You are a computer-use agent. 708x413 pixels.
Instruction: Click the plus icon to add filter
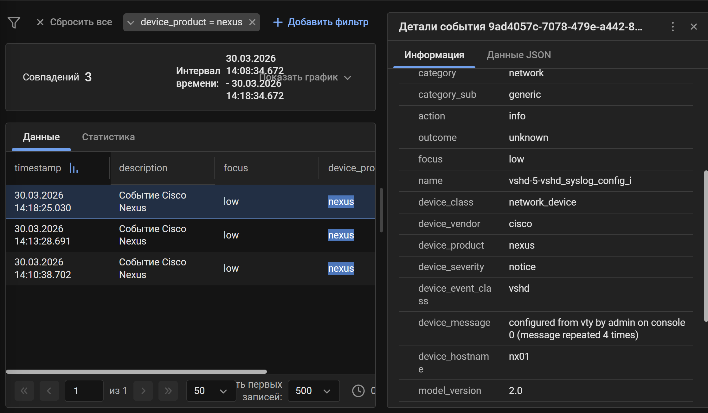[278, 22]
